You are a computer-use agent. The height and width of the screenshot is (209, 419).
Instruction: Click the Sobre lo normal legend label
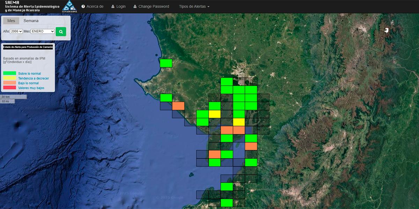coord(29,73)
